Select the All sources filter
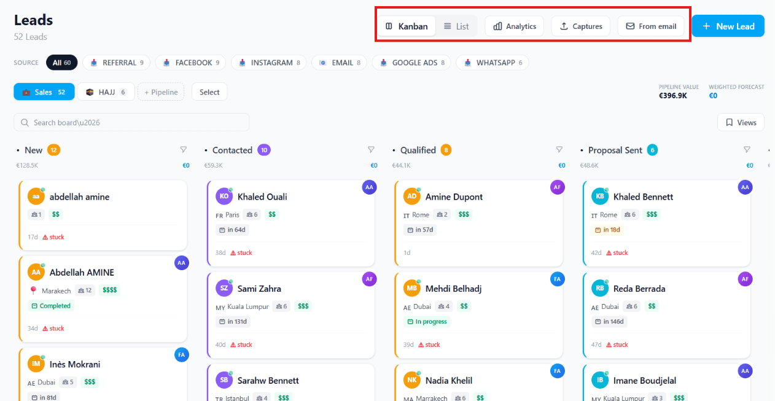Screen dimensions: 775x401 [61, 63]
